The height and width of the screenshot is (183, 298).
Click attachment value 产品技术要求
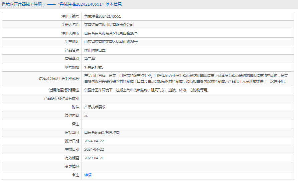tap(95, 107)
